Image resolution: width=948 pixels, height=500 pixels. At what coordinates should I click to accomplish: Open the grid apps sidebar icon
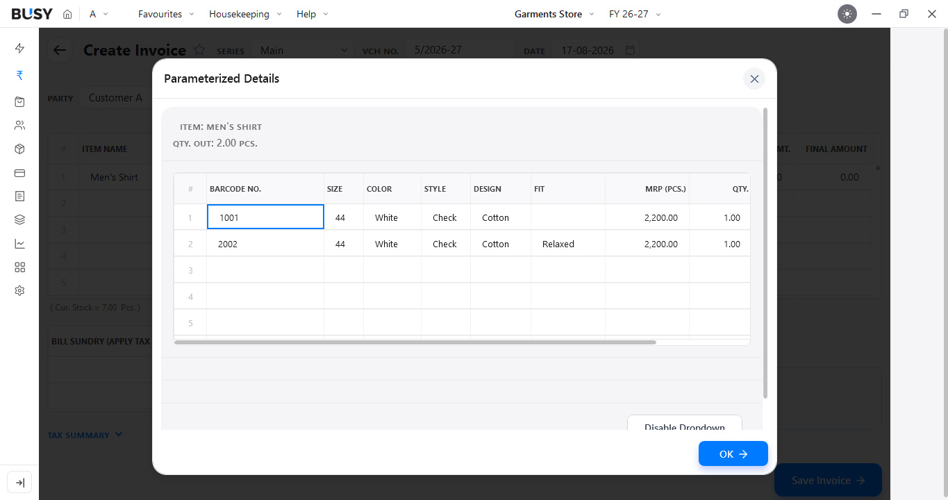[x=19, y=267]
